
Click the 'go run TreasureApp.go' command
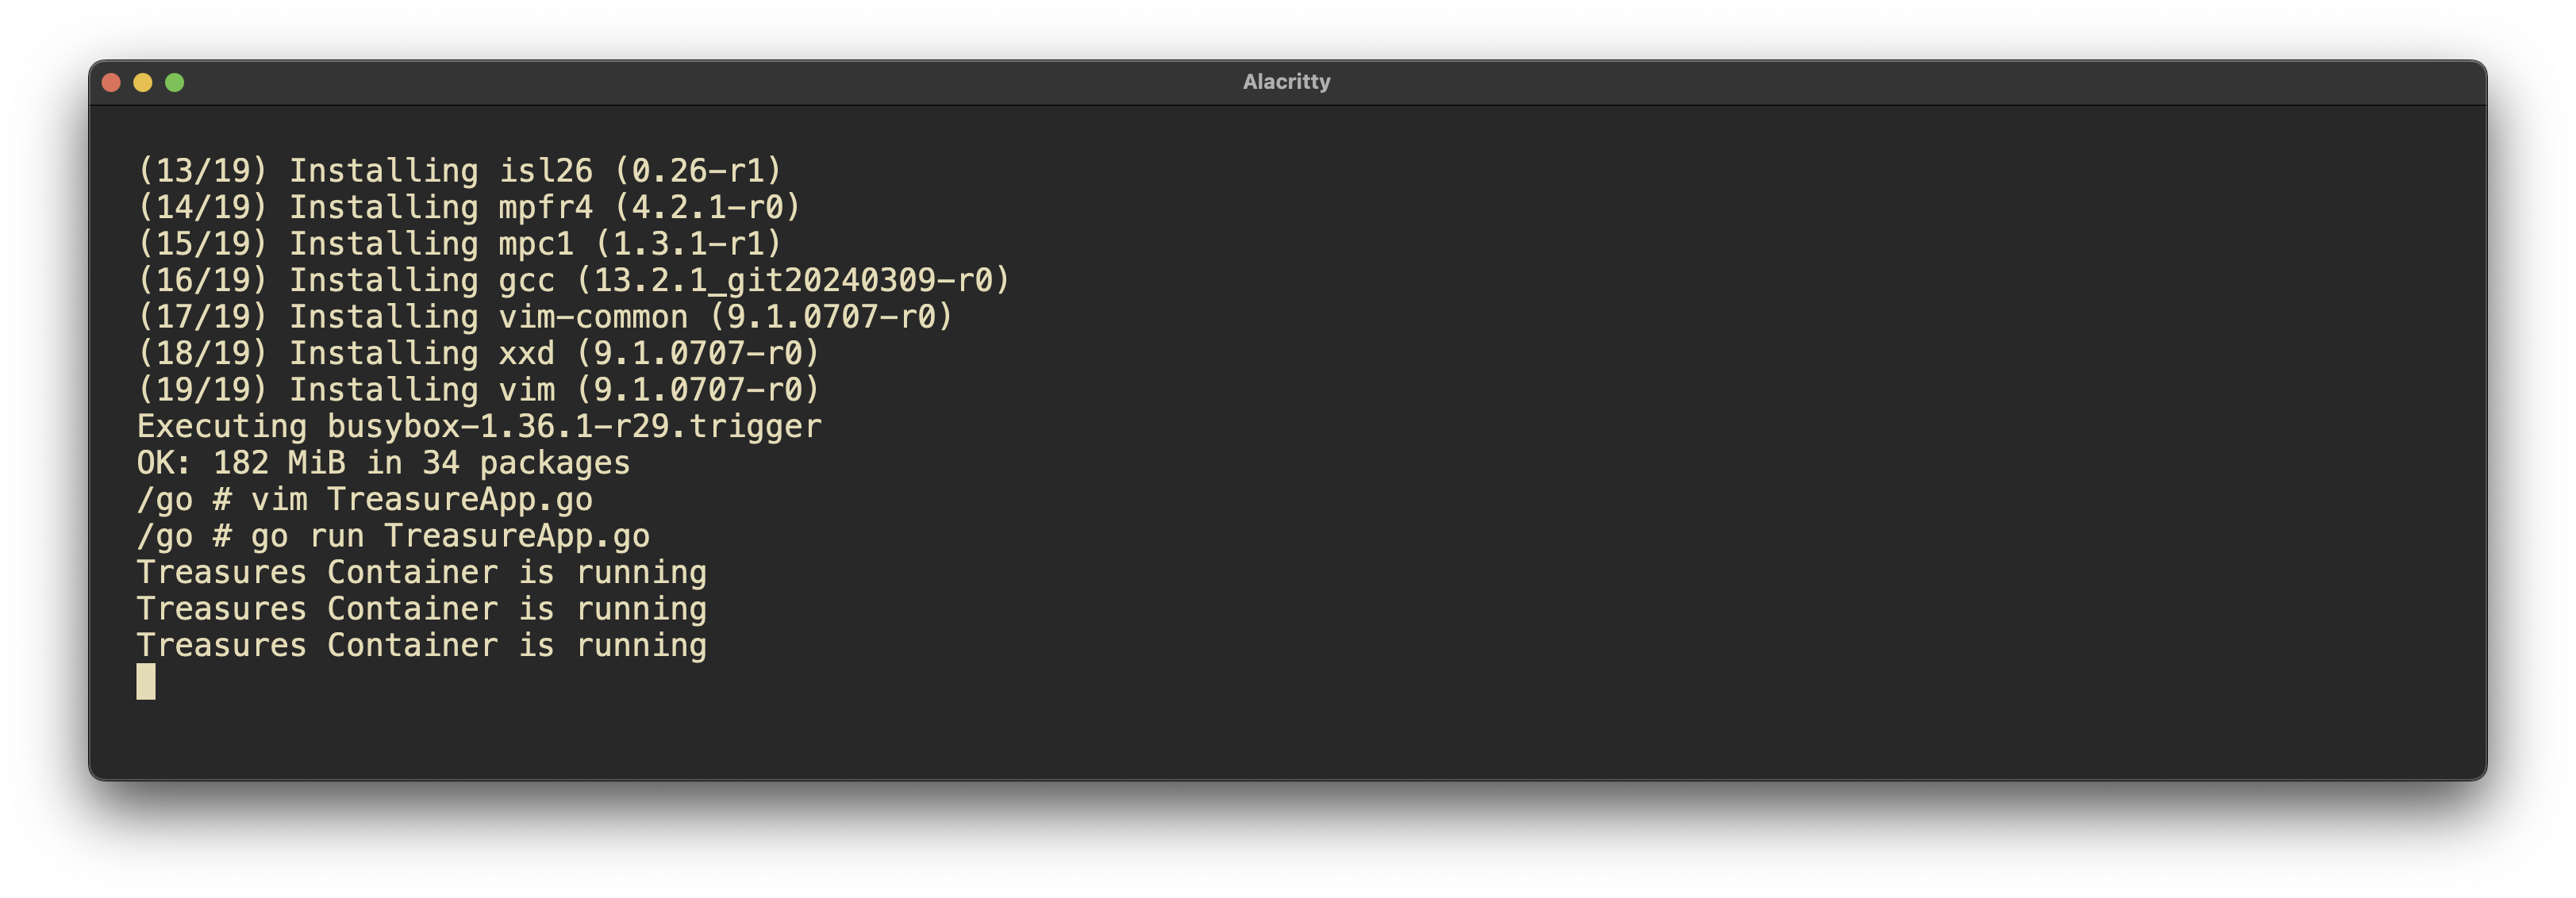(450, 536)
